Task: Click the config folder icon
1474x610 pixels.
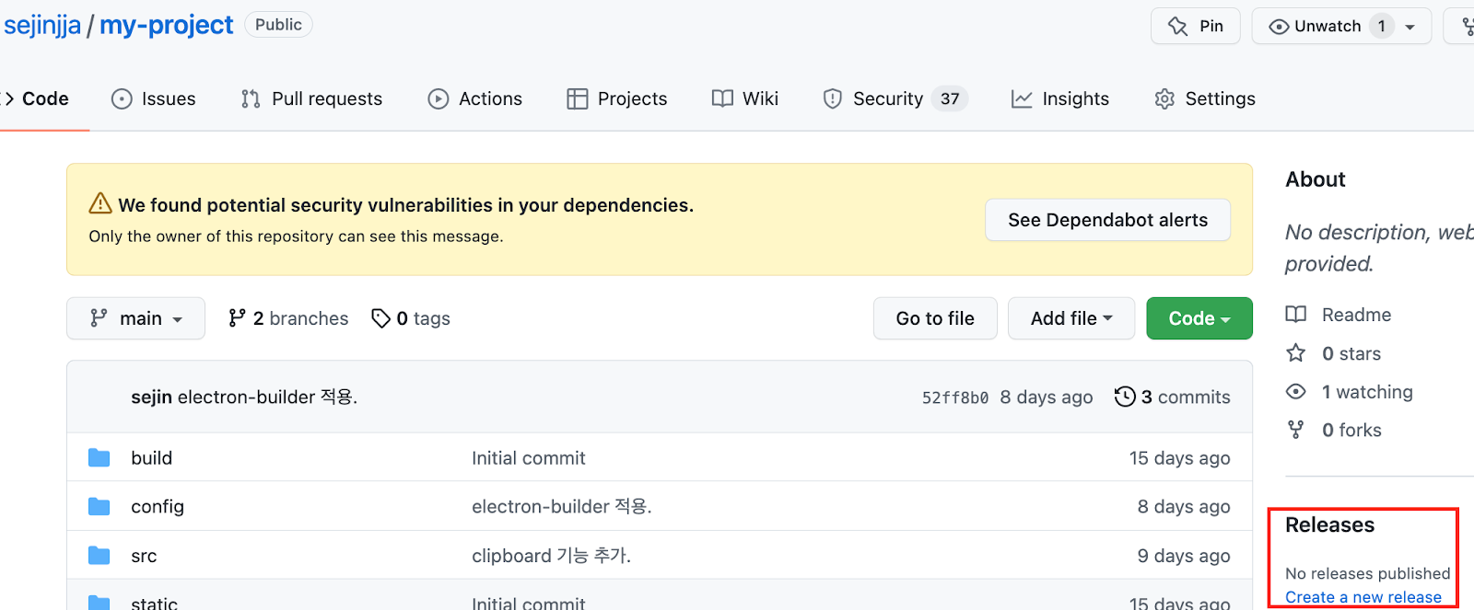Action: click(99, 506)
